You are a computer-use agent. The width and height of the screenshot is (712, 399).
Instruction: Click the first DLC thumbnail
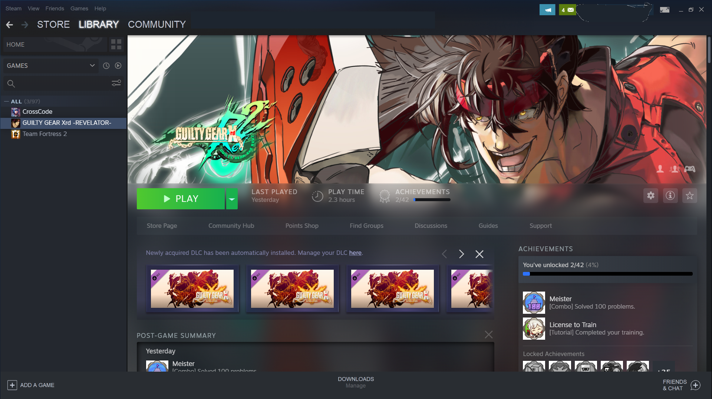192,289
